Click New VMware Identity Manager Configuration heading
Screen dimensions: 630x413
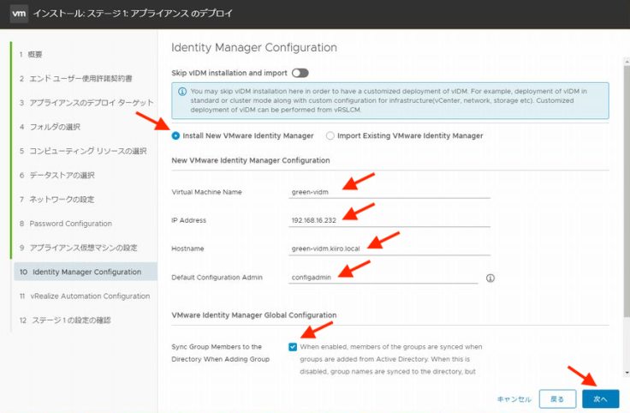pos(251,160)
